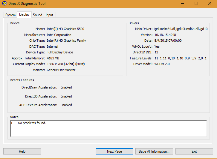Click Save All Information button
Viewport: 217px width, 159px height.
tap(154, 151)
